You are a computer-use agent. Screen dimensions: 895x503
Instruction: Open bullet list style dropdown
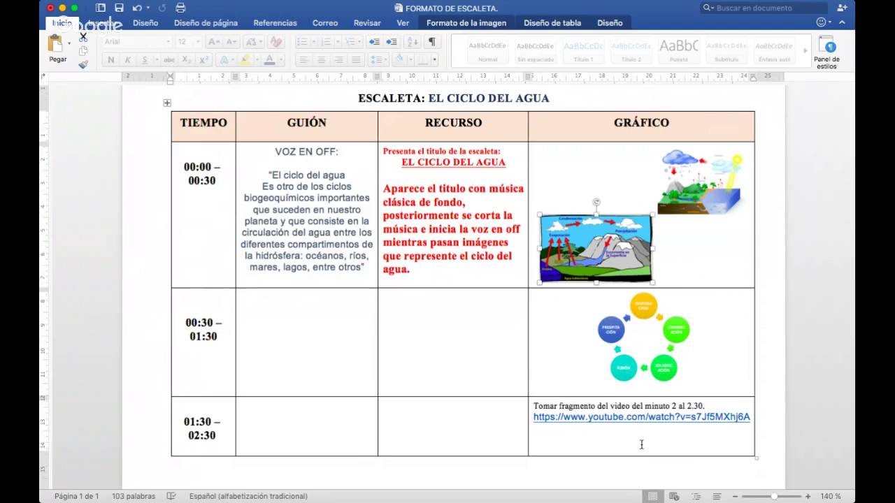(x=315, y=42)
